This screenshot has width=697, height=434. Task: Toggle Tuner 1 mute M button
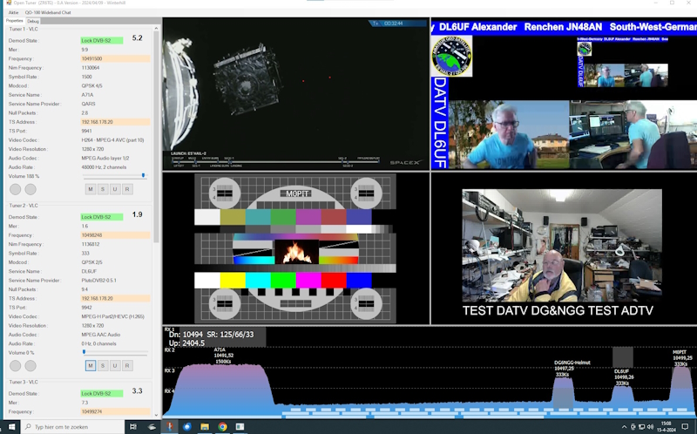click(91, 189)
